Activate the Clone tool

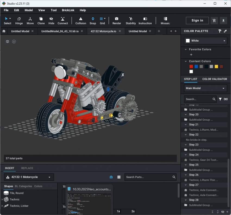pyautogui.click(x=41, y=21)
